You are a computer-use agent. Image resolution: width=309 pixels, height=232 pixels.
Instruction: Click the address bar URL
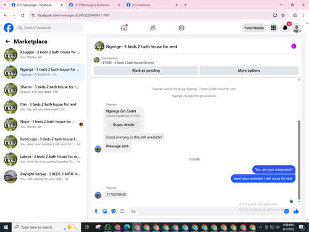click(x=74, y=15)
